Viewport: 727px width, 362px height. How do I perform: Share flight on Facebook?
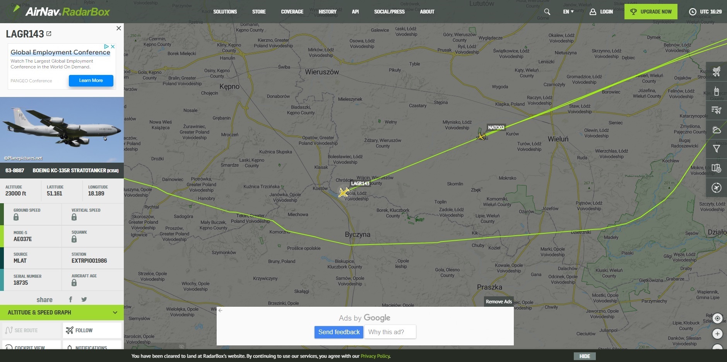(70, 299)
